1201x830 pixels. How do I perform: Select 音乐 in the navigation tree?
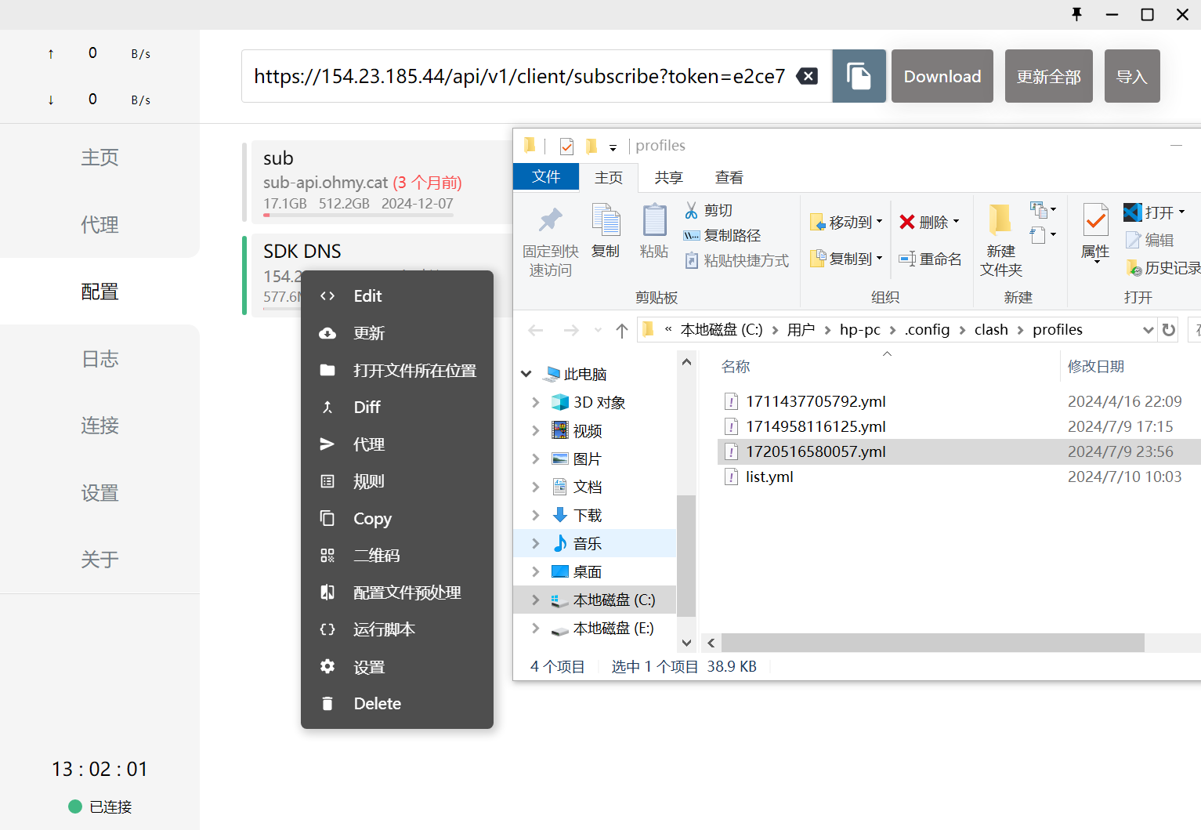pyautogui.click(x=588, y=543)
